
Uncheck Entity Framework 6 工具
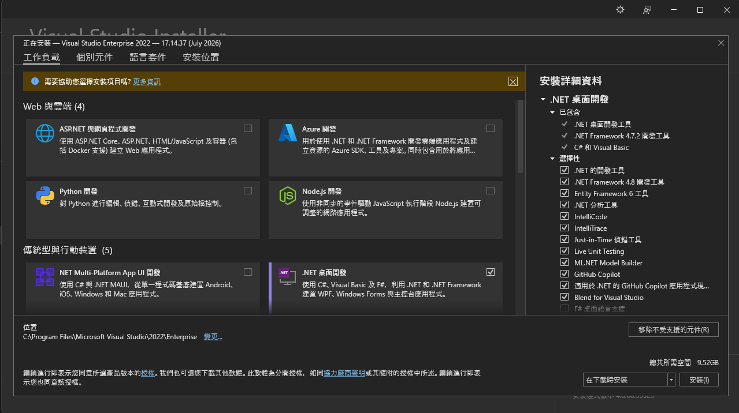pos(565,193)
